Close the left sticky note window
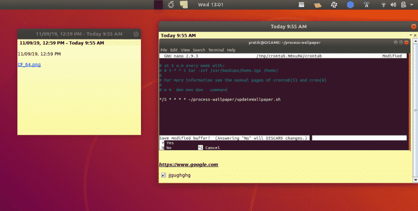Image resolution: width=418 pixels, height=211 pixels. (x=136, y=34)
